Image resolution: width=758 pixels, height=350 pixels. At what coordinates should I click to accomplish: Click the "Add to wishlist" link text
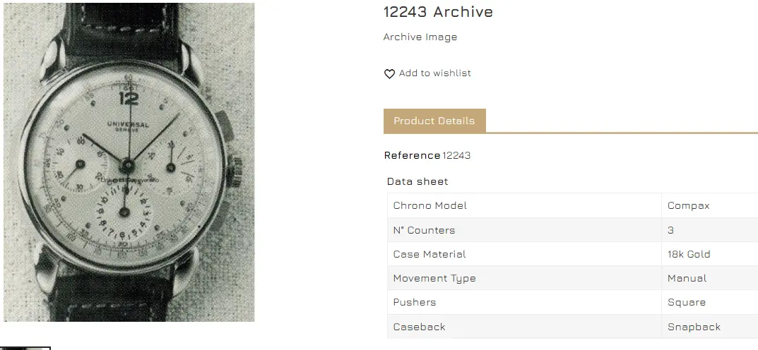point(434,73)
